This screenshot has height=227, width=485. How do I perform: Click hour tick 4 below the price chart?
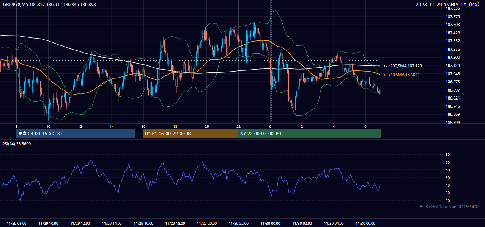pos(334,126)
